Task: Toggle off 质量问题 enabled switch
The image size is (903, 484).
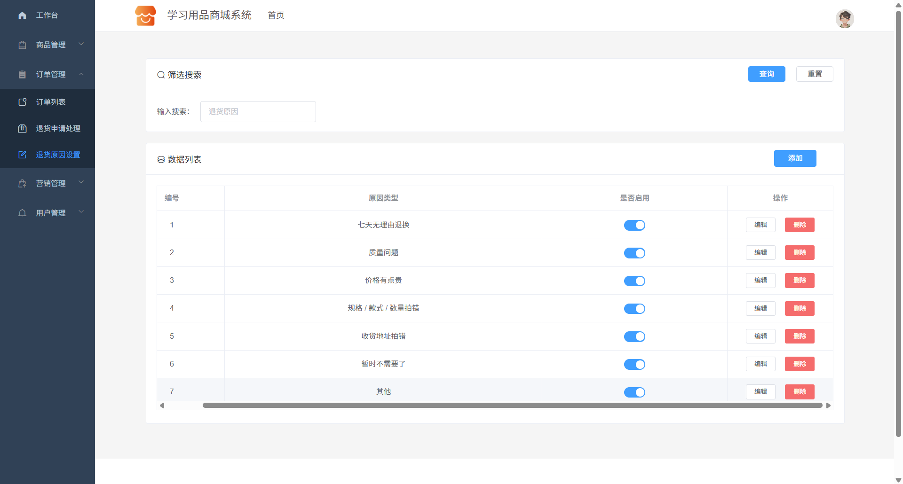Action: click(x=634, y=253)
